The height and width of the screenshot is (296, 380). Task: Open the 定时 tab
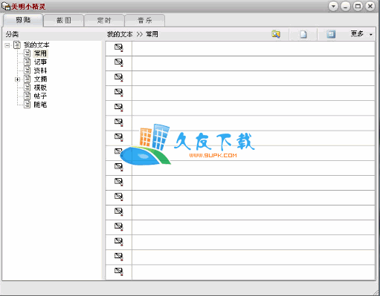point(104,20)
